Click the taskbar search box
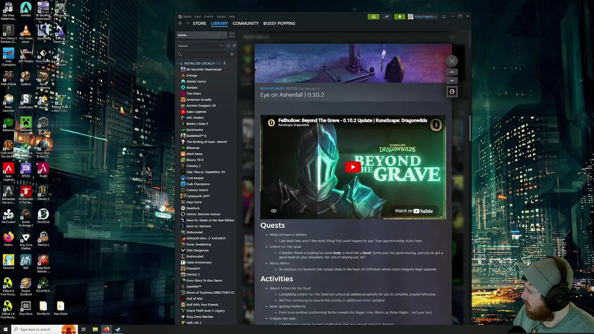This screenshot has width=594, height=334. pyautogui.click(x=44, y=329)
